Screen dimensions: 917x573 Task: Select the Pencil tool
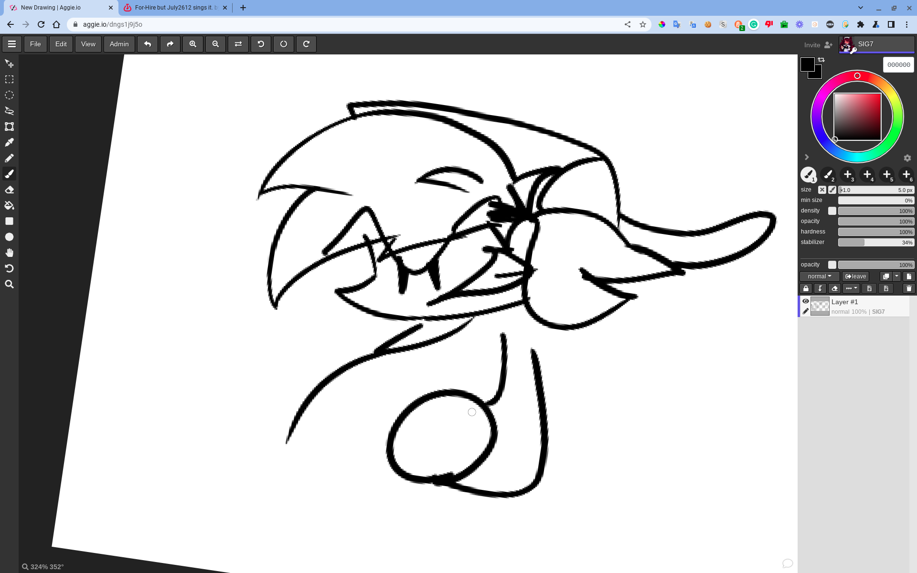pos(9,158)
